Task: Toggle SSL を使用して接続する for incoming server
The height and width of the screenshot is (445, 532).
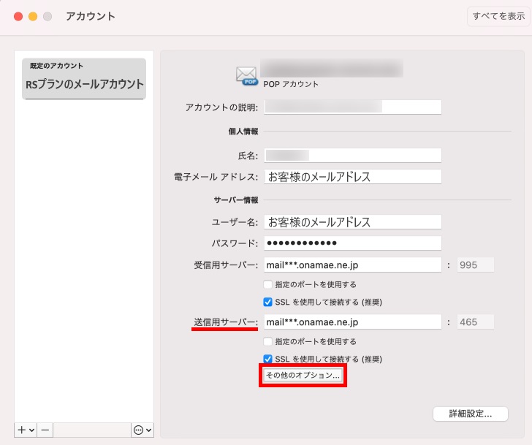Action: click(267, 302)
